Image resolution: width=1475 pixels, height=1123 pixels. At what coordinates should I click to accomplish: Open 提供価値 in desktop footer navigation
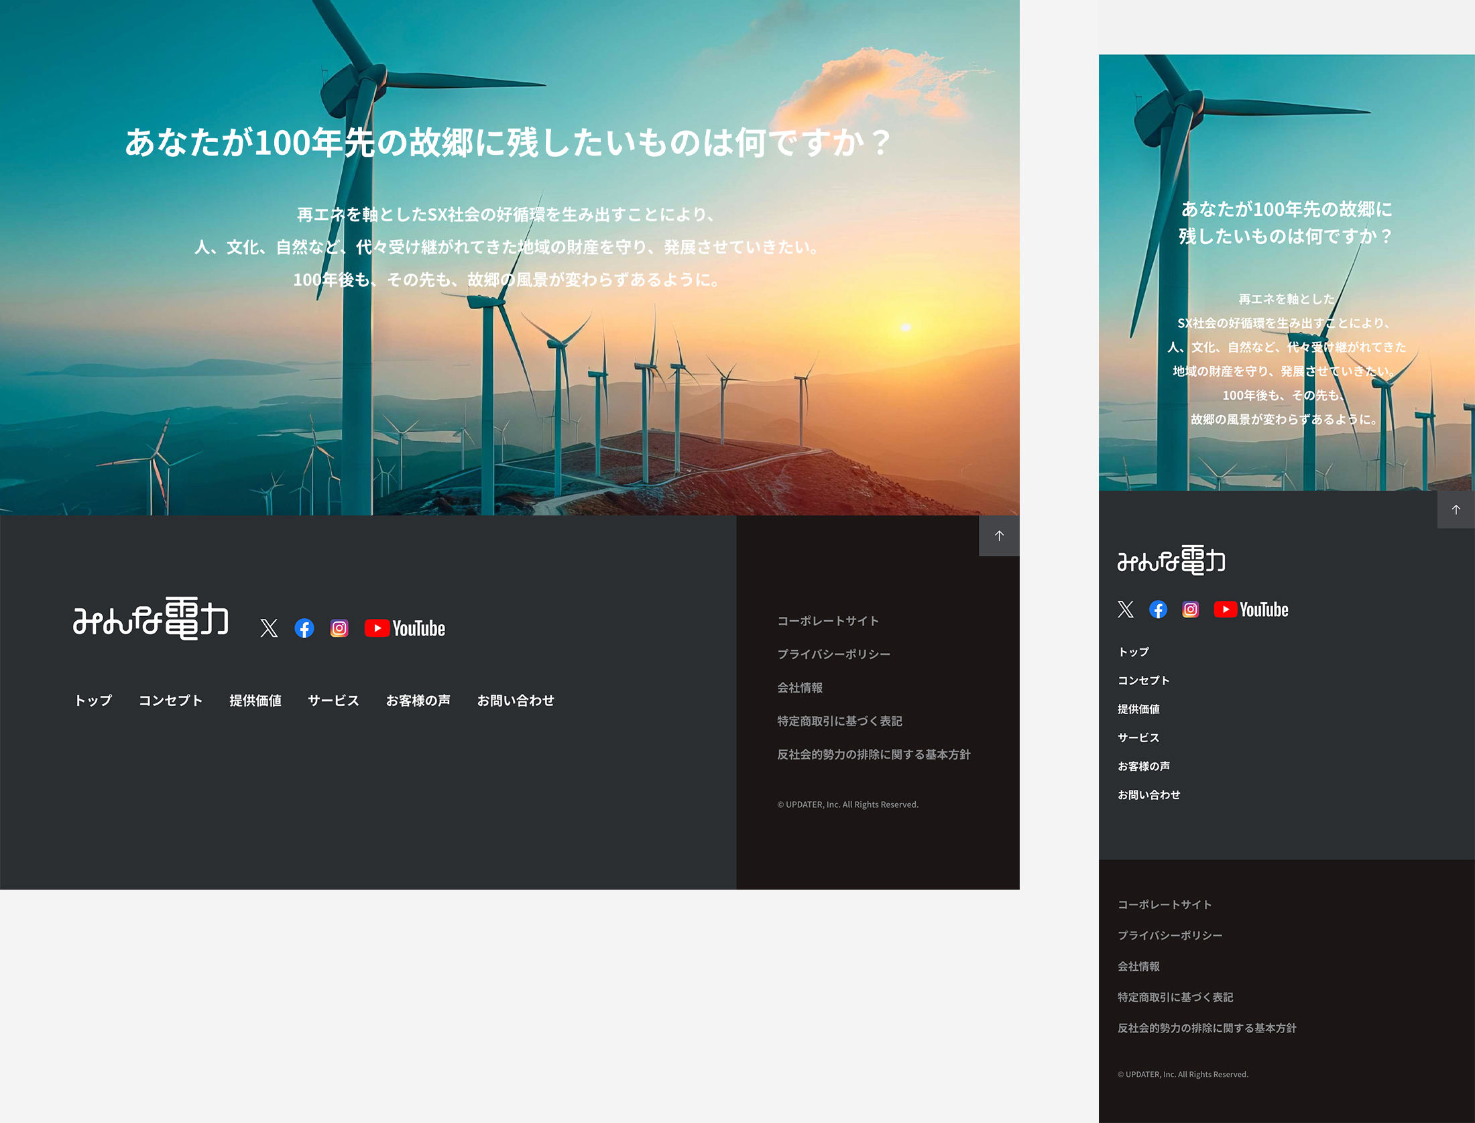point(255,701)
